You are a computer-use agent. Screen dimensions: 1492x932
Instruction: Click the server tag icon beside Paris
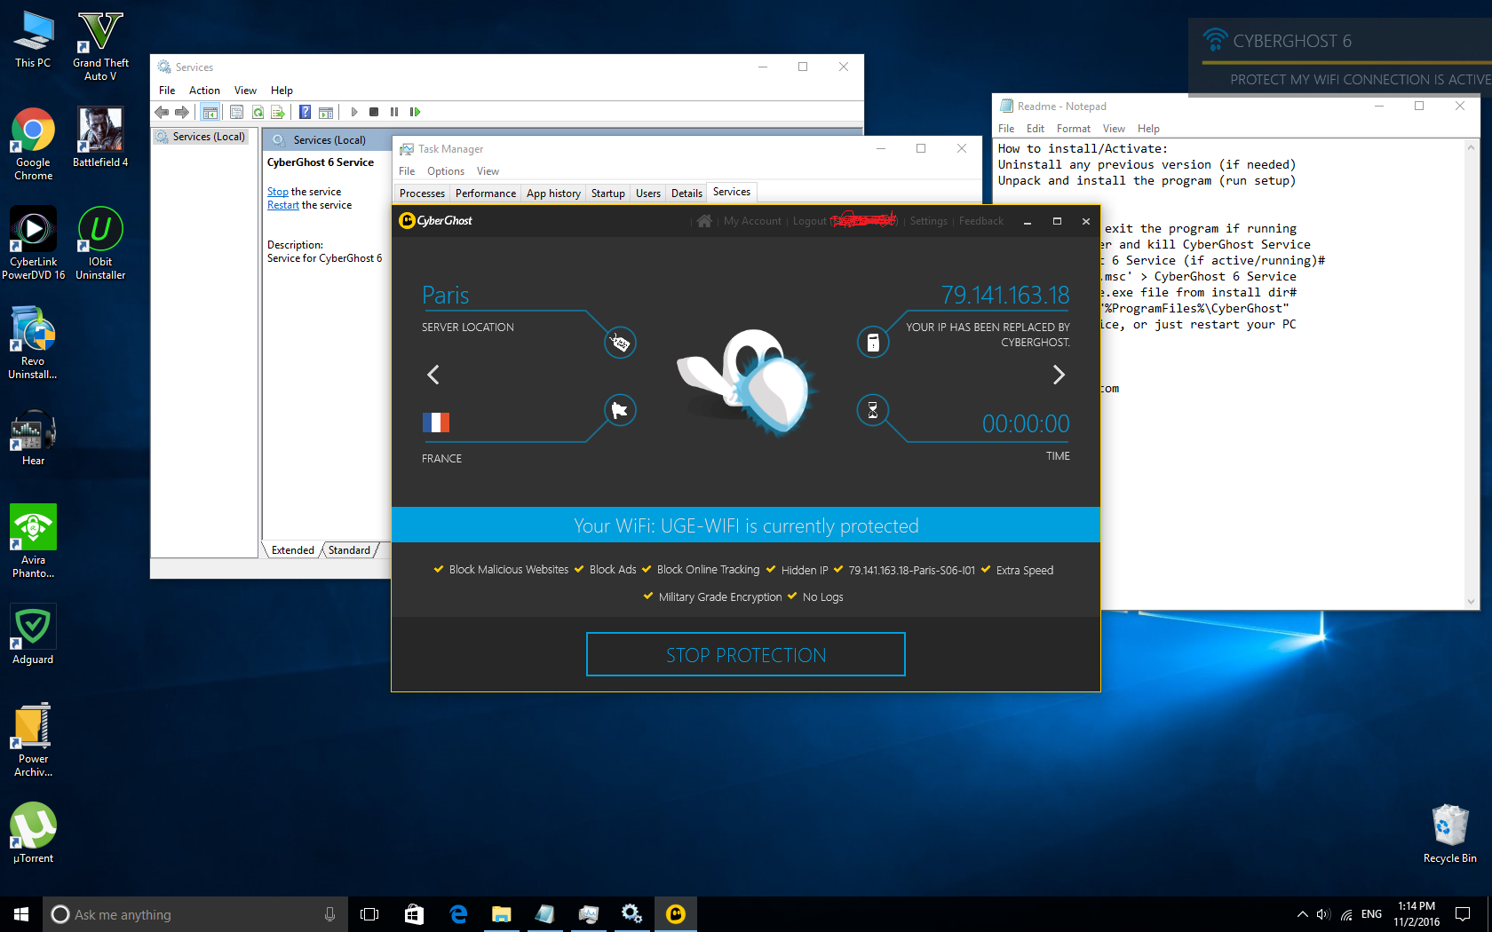click(620, 342)
